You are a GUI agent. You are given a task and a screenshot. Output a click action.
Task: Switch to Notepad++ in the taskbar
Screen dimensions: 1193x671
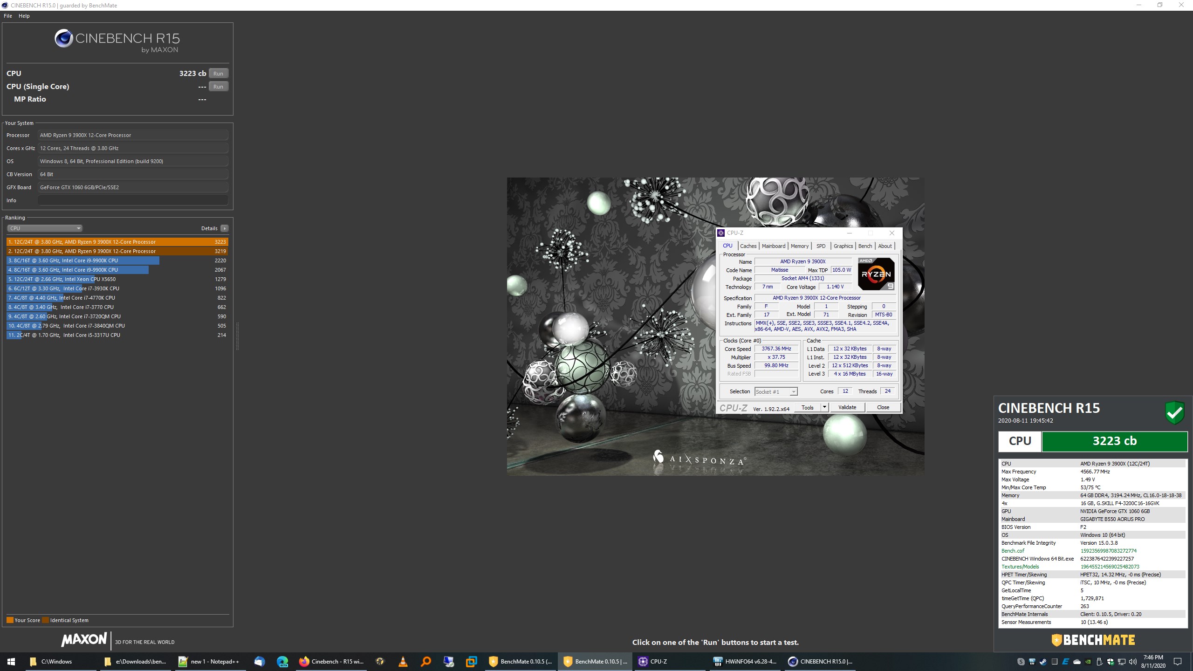(x=210, y=662)
